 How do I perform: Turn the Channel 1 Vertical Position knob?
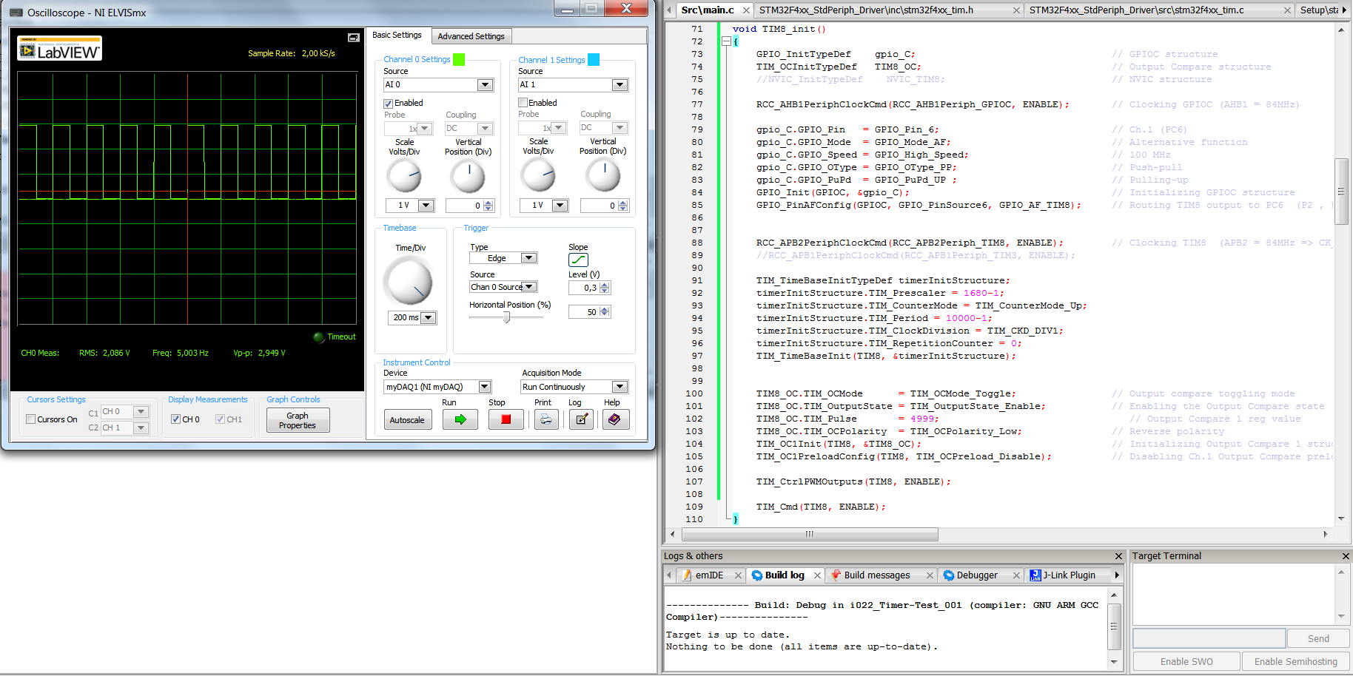tap(602, 176)
